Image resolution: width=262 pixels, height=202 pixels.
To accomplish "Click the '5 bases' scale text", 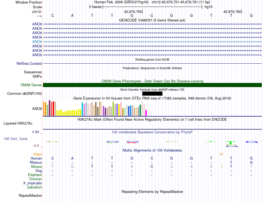I will (x=95, y=7).
